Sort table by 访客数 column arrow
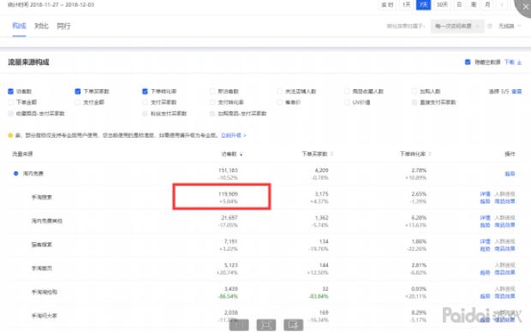This screenshot has width=531, height=332. coord(242,154)
